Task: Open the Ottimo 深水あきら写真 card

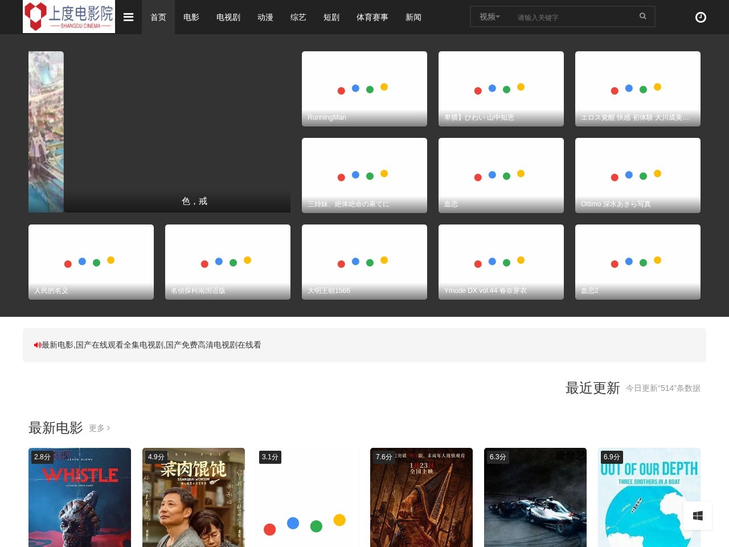Action: click(638, 175)
